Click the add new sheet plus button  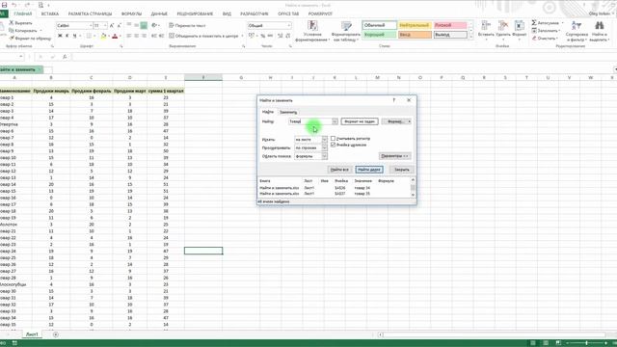pyautogui.click(x=56, y=334)
